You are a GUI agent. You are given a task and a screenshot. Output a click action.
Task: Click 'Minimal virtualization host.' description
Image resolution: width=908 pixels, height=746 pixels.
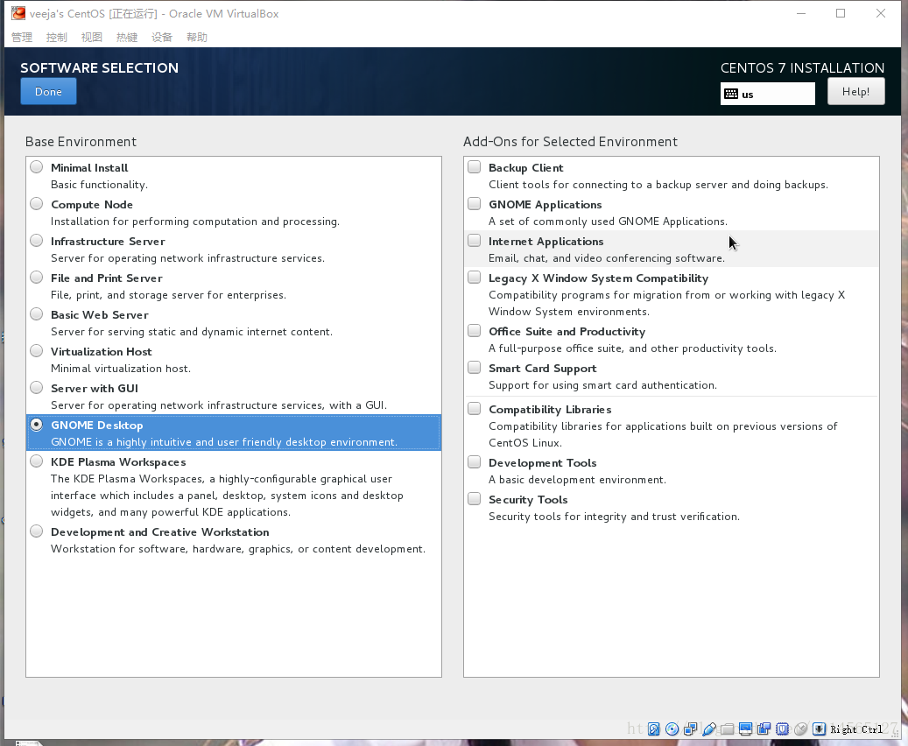pos(121,369)
